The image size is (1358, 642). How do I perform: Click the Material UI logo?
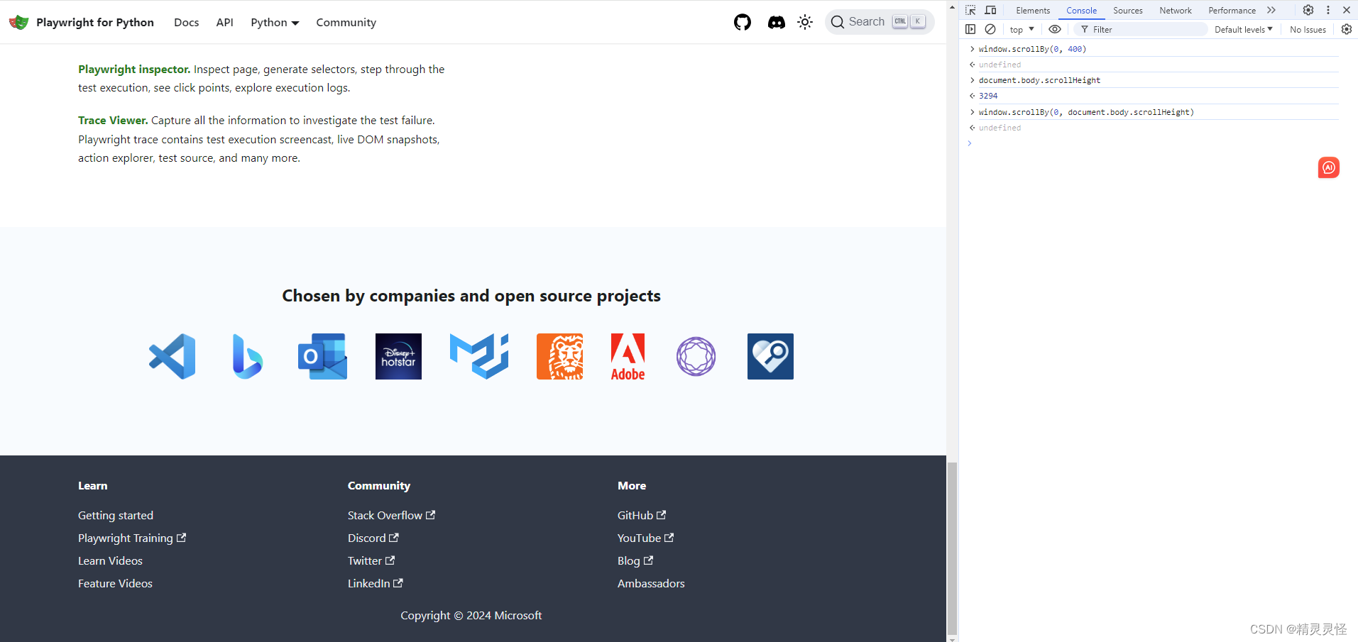click(479, 356)
